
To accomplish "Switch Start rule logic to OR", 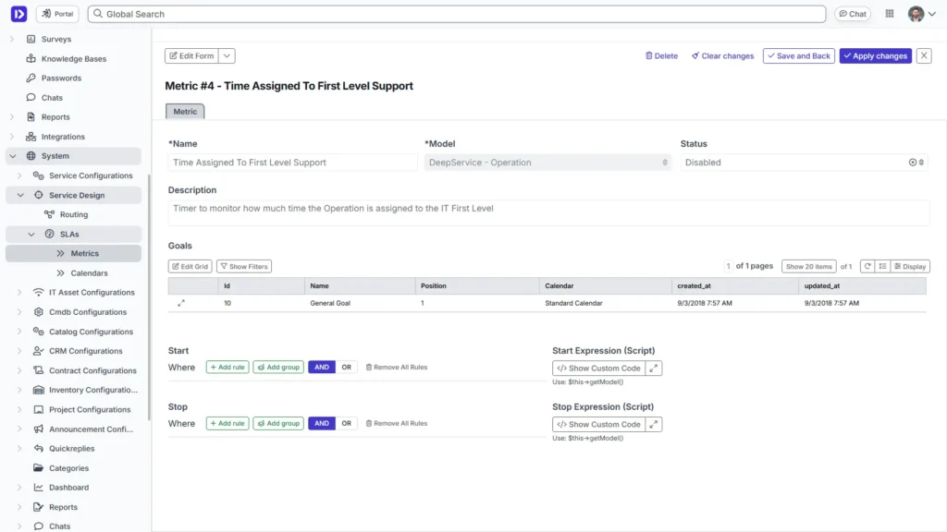I will pyautogui.click(x=346, y=367).
